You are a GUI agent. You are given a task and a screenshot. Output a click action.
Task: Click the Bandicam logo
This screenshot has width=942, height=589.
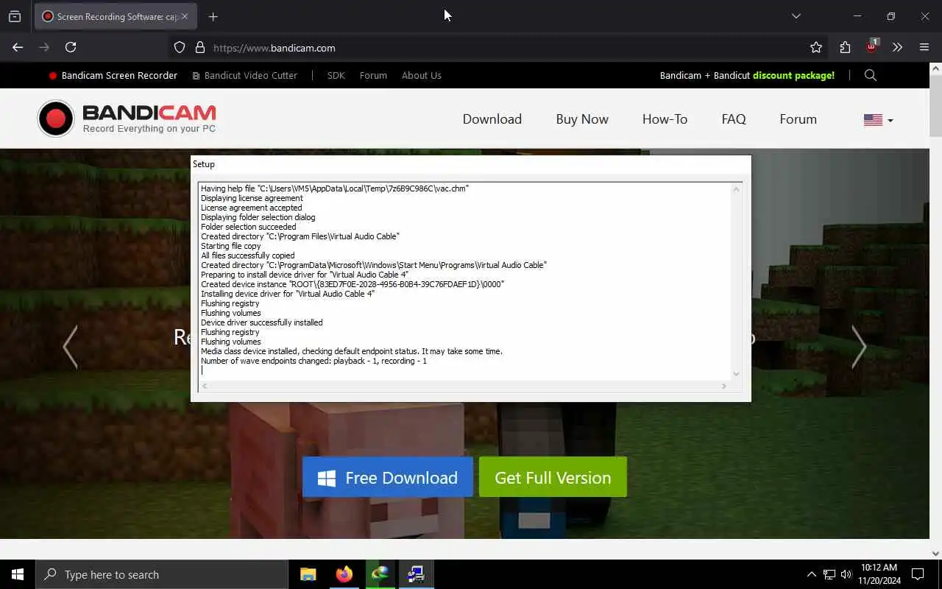[127, 119]
